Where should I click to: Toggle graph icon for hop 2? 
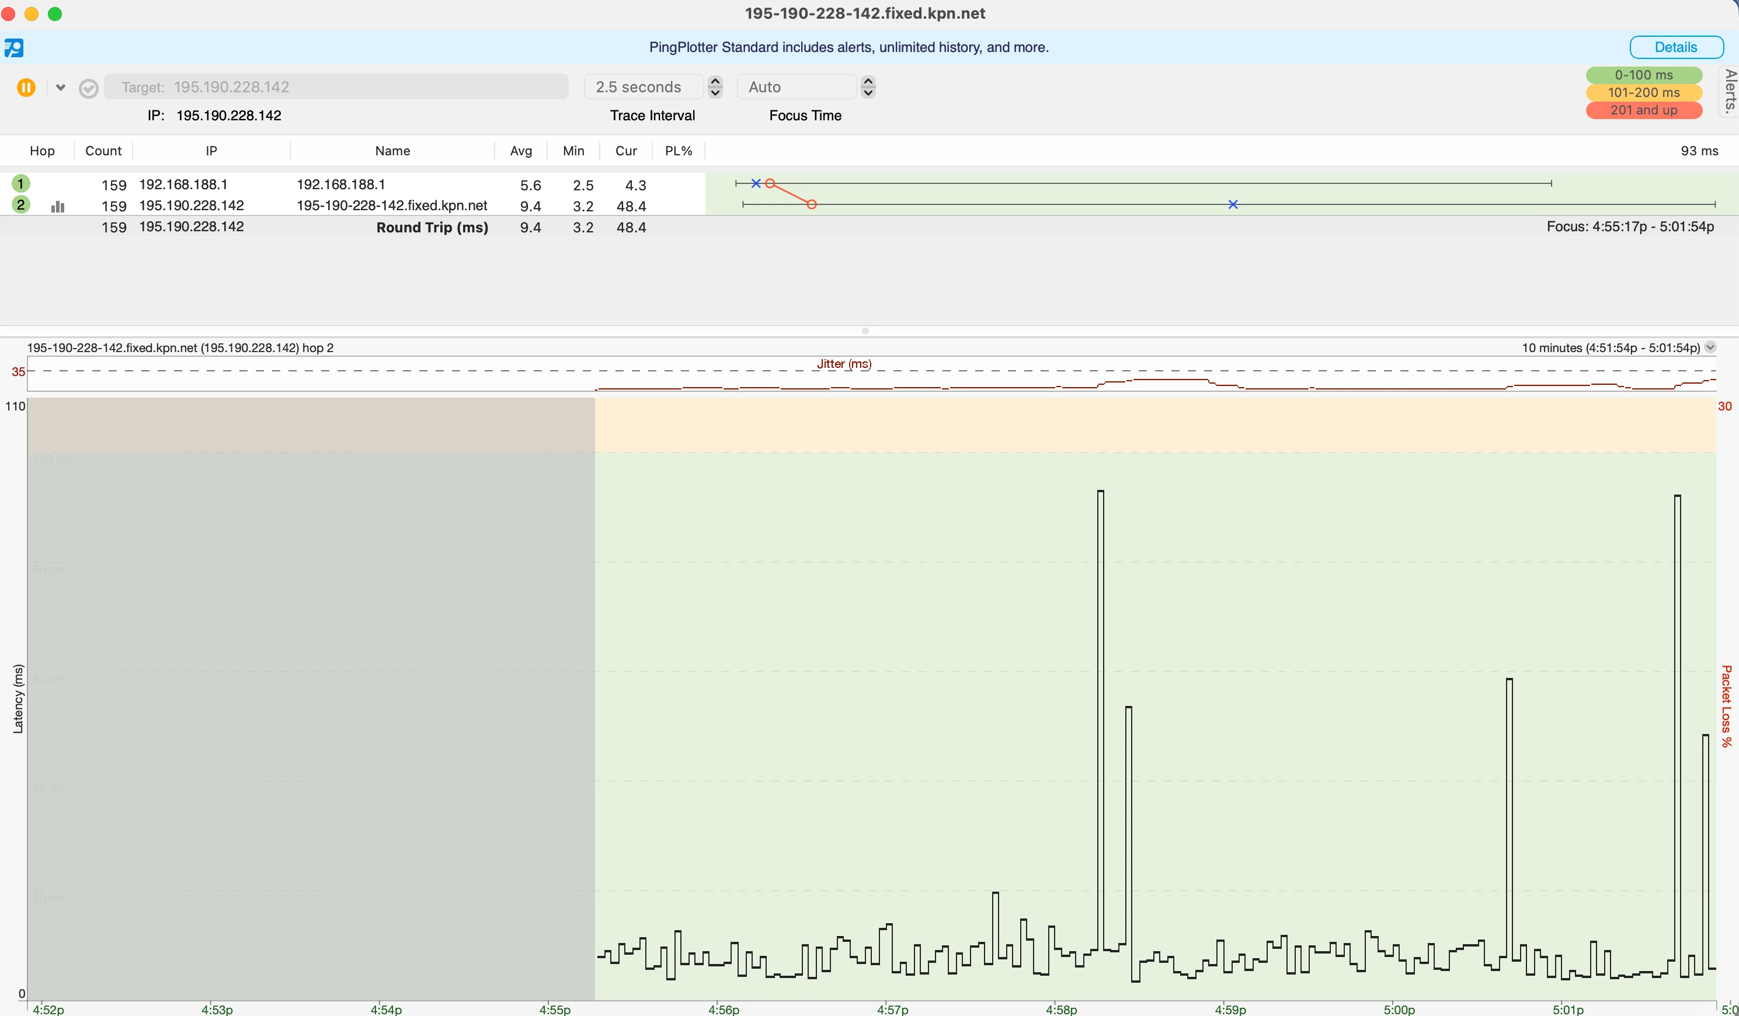pyautogui.click(x=58, y=206)
